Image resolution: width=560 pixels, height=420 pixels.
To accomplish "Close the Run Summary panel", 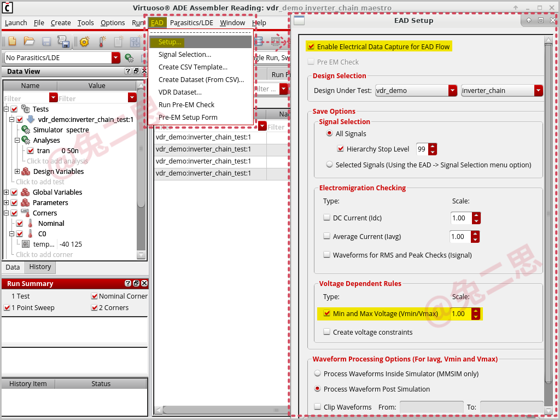I will [144, 283].
